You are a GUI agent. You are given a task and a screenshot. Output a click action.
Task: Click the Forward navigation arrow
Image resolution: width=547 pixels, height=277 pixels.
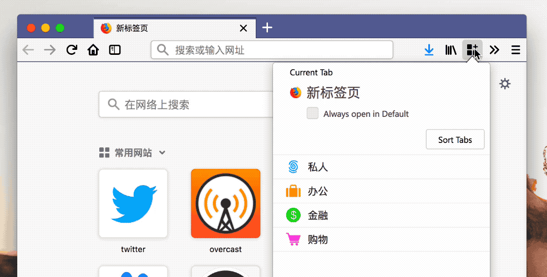[50, 50]
